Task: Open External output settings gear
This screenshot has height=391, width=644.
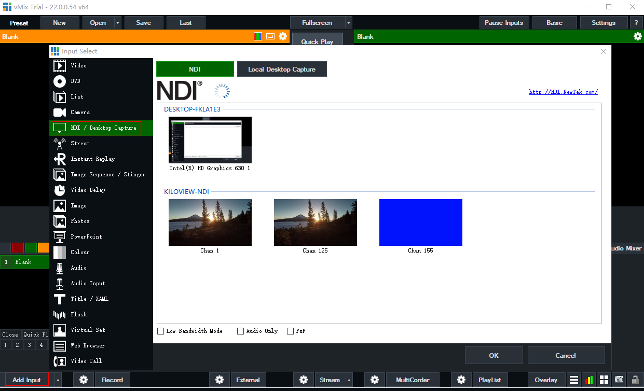Action: (x=220, y=380)
